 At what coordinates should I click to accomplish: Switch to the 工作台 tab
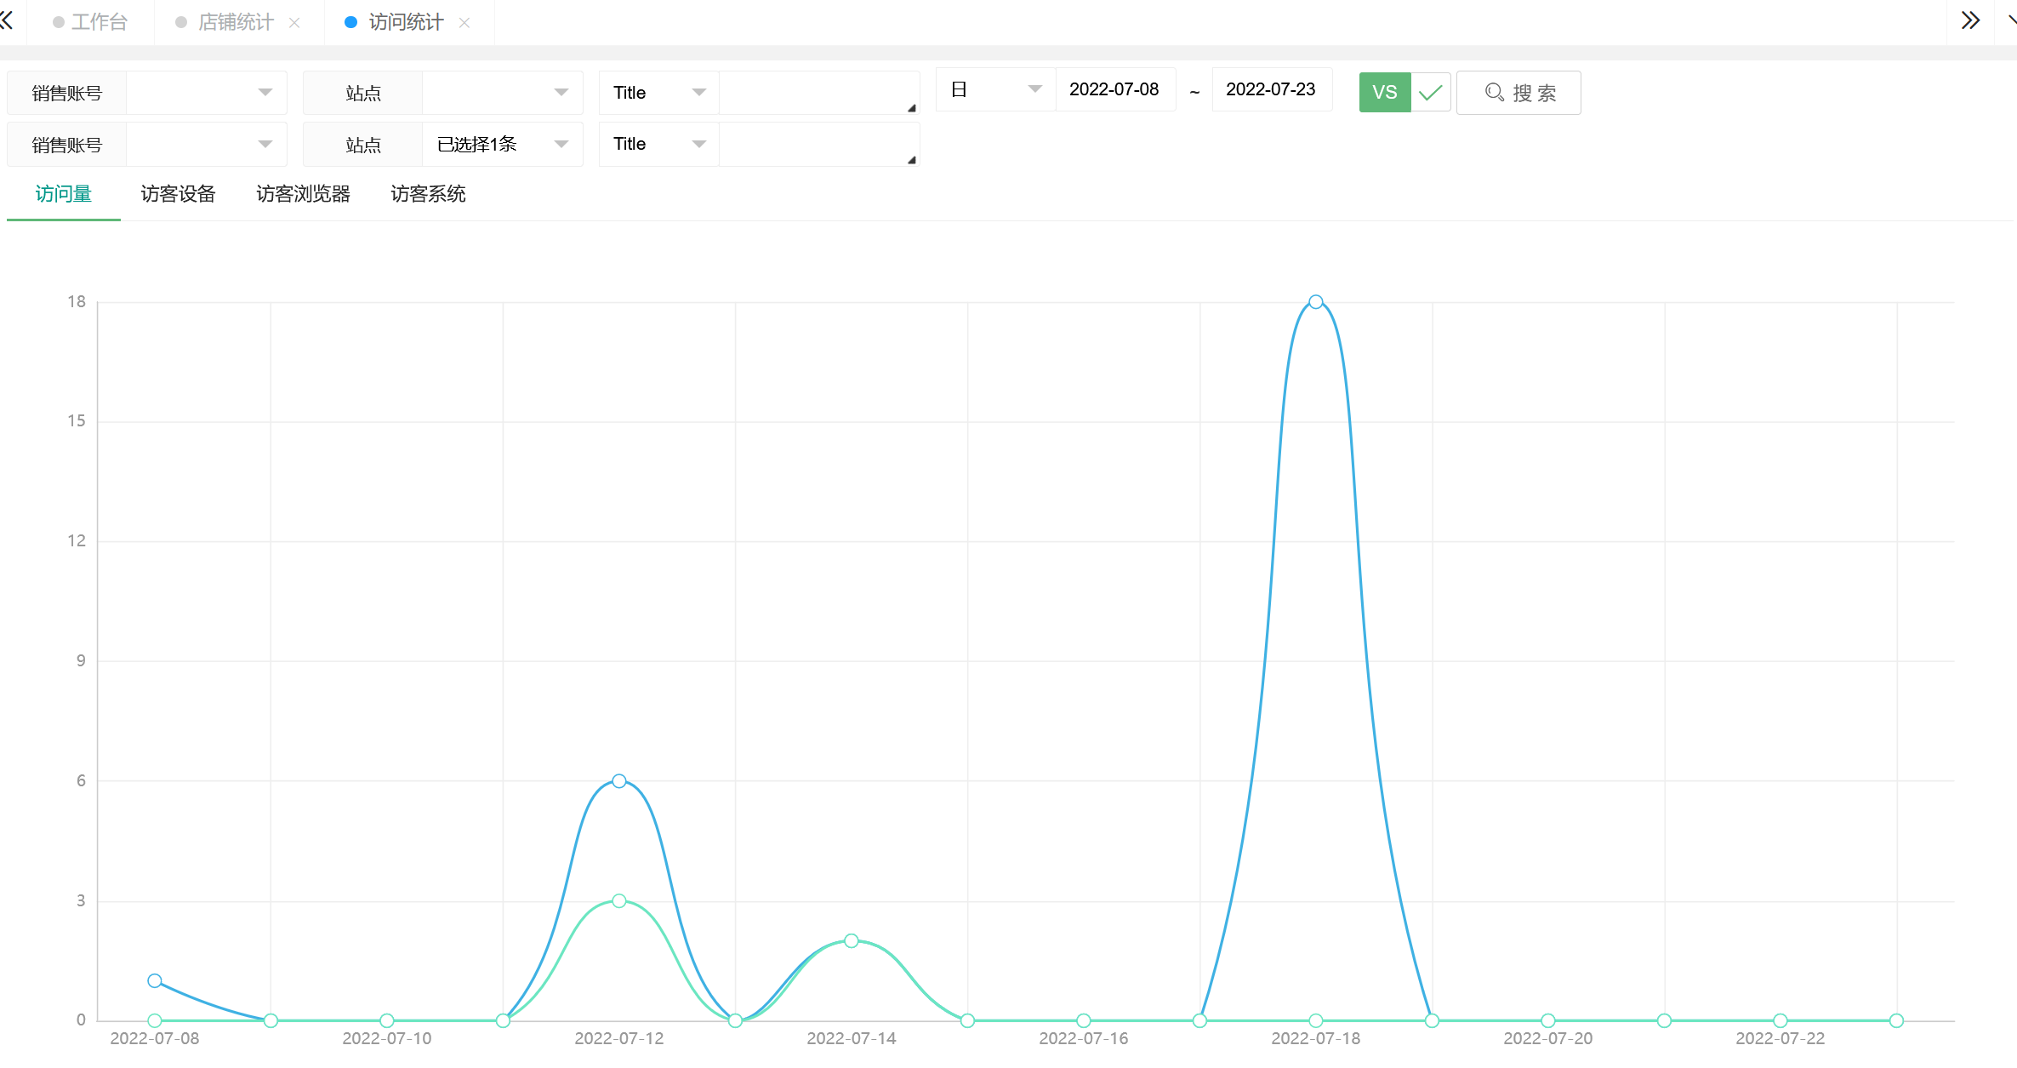[90, 22]
